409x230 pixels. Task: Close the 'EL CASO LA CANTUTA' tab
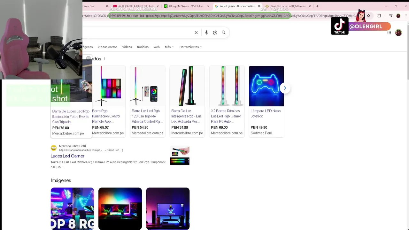tap(158, 6)
